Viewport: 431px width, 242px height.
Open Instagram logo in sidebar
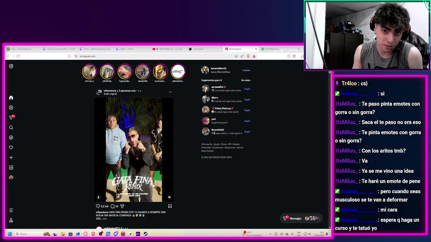(11, 66)
